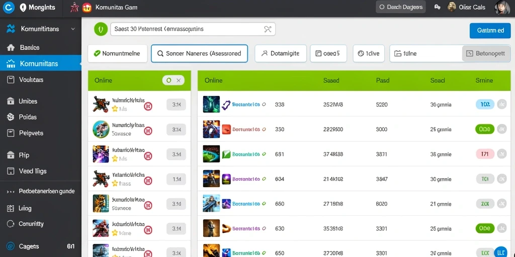The image size is (515, 257).
Task: Click the Poidas cube icon
Action: [x=11, y=116]
